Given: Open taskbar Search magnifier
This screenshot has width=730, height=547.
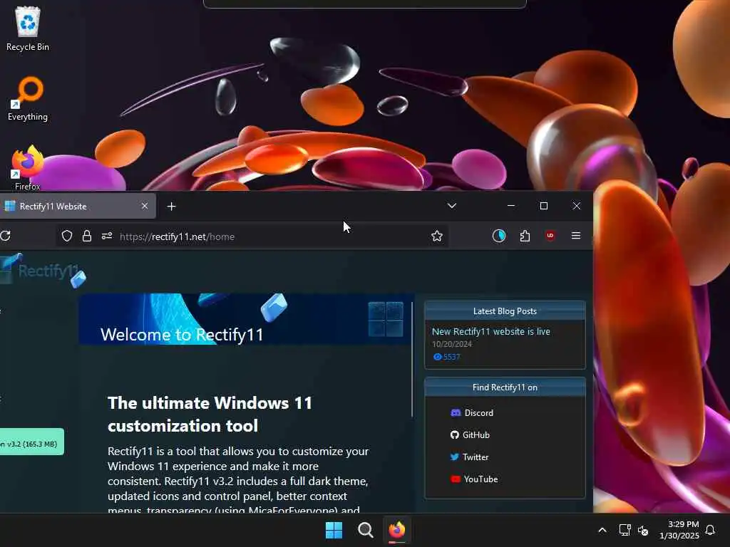Looking at the screenshot, I should (366, 530).
